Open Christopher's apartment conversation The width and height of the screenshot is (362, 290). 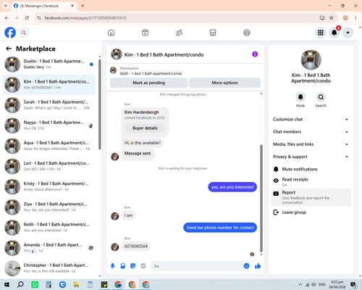(x=49, y=268)
